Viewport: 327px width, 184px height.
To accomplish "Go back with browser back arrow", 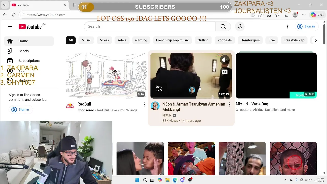I will coord(5,15).
